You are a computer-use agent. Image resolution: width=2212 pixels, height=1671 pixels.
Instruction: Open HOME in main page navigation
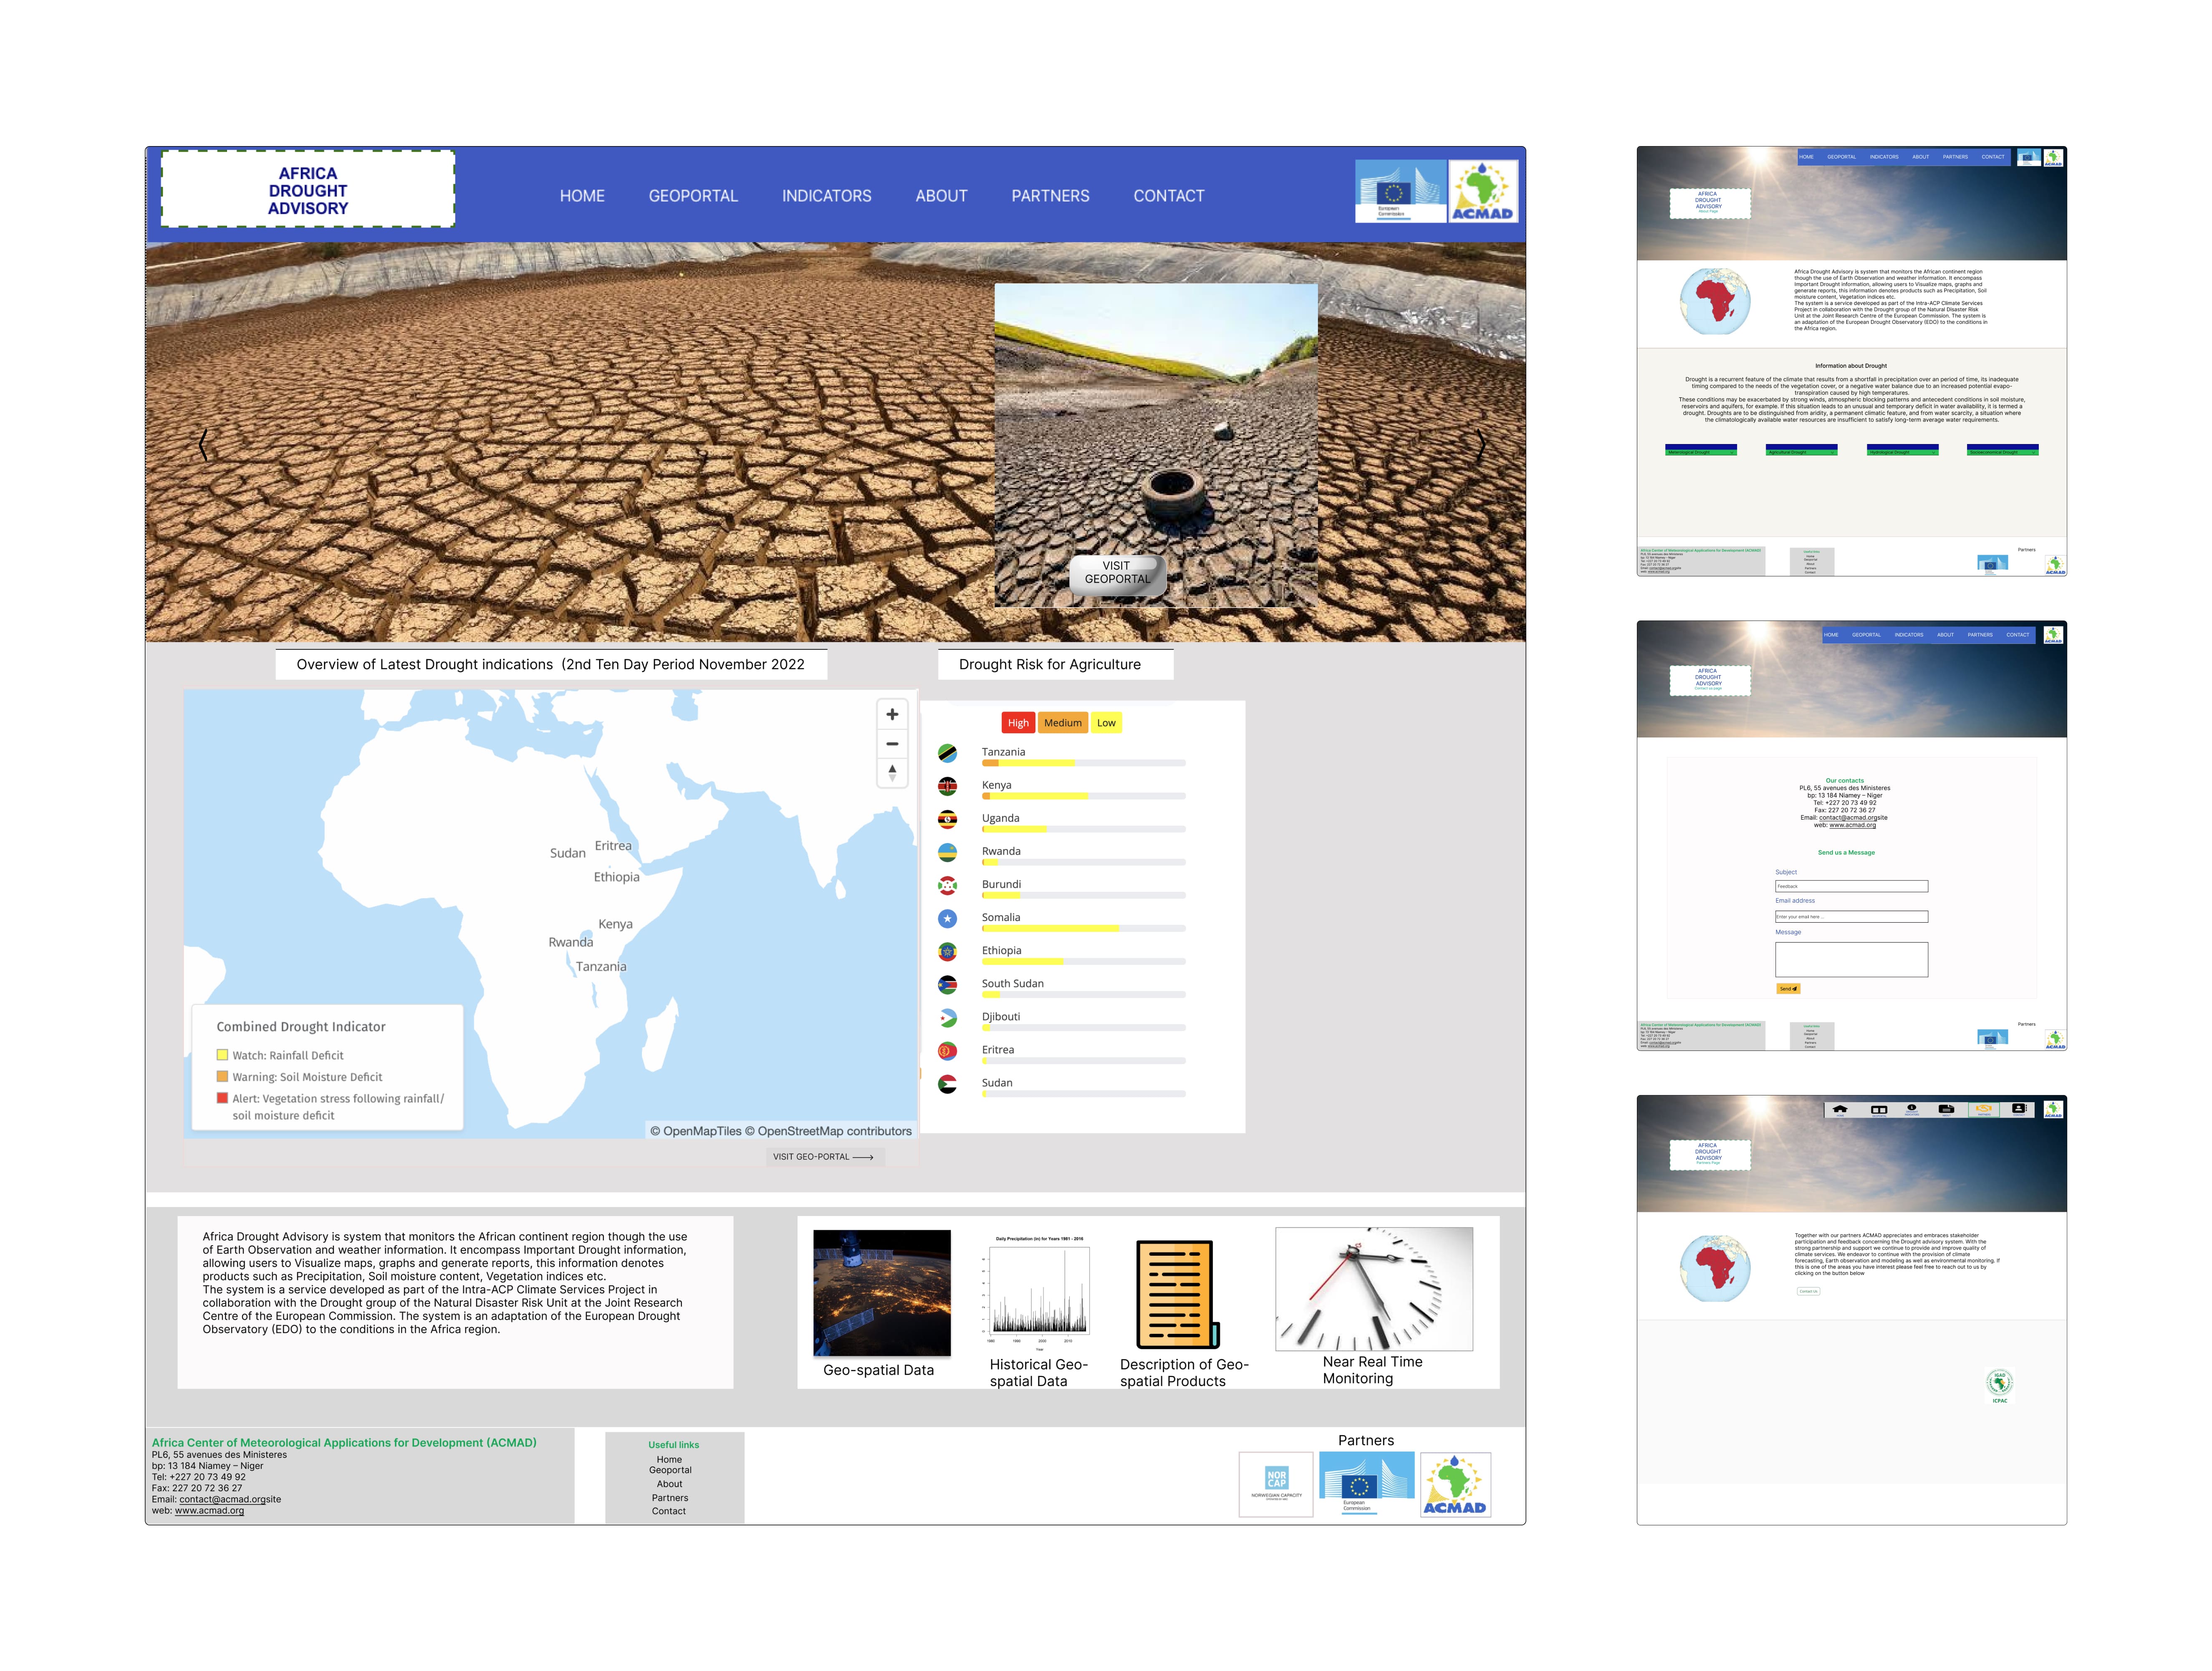click(582, 196)
